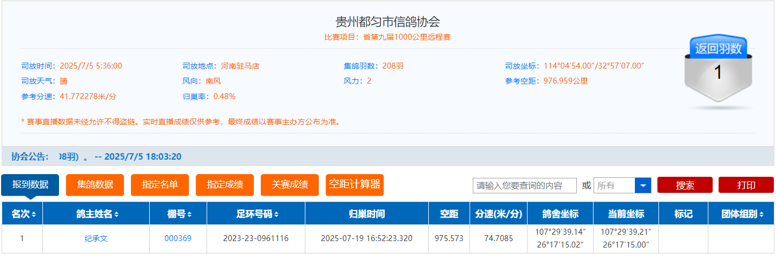Sort by 棚号 column header
This screenshot has width=776, height=270.
178,214
